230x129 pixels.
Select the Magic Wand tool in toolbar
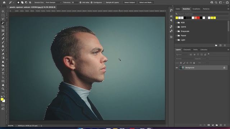3,23
